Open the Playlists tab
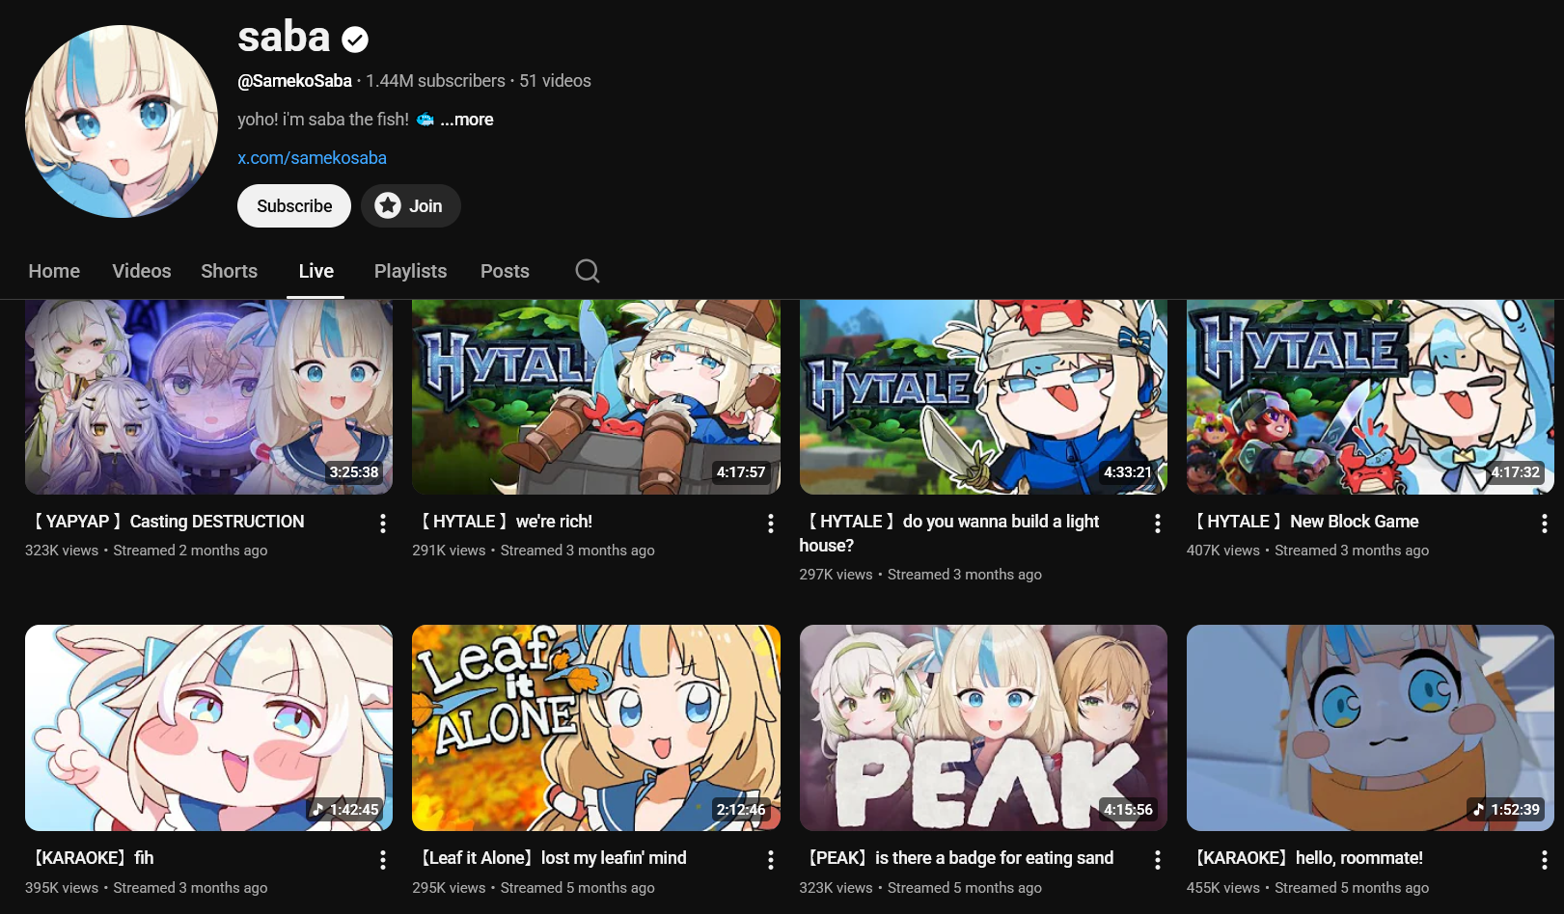 [411, 271]
